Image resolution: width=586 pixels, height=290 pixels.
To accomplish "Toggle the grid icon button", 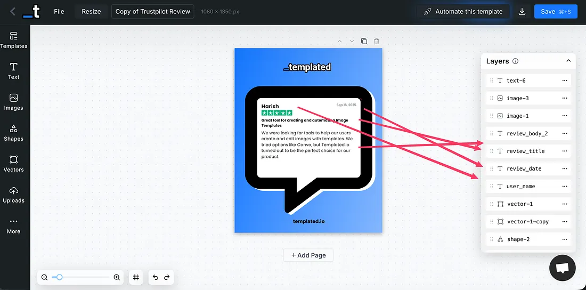I will tap(136, 277).
